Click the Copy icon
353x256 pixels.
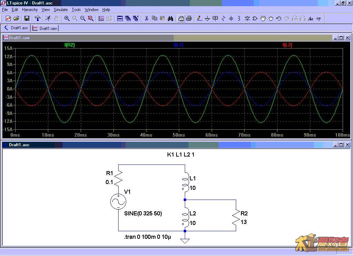[154, 19]
